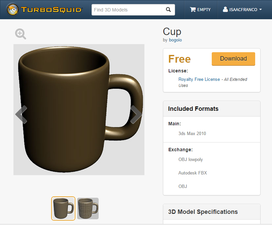Click the main cup preview image
Screen dimensions: 272x225
[79, 109]
